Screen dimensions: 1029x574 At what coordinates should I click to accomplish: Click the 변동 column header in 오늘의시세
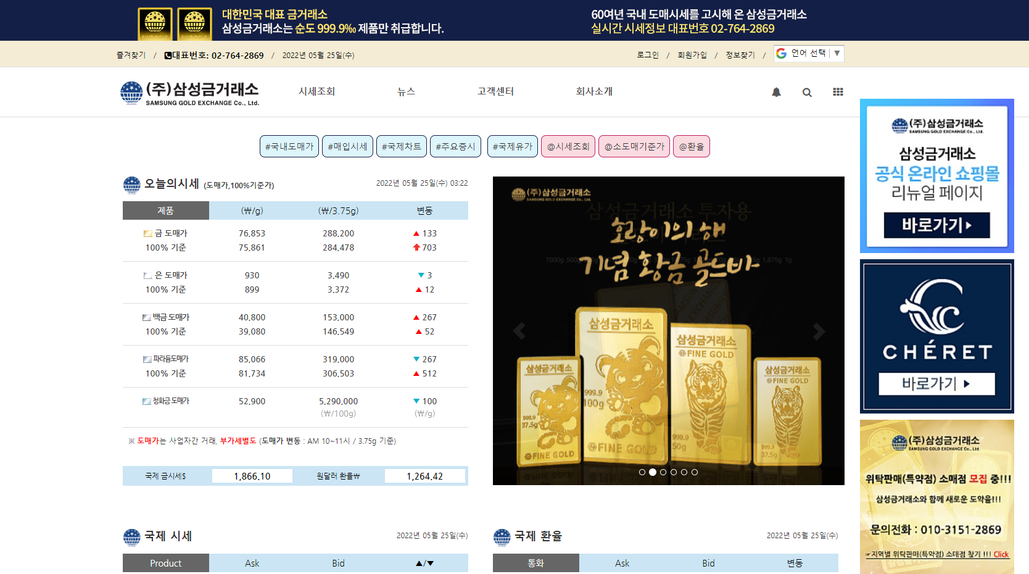424,210
